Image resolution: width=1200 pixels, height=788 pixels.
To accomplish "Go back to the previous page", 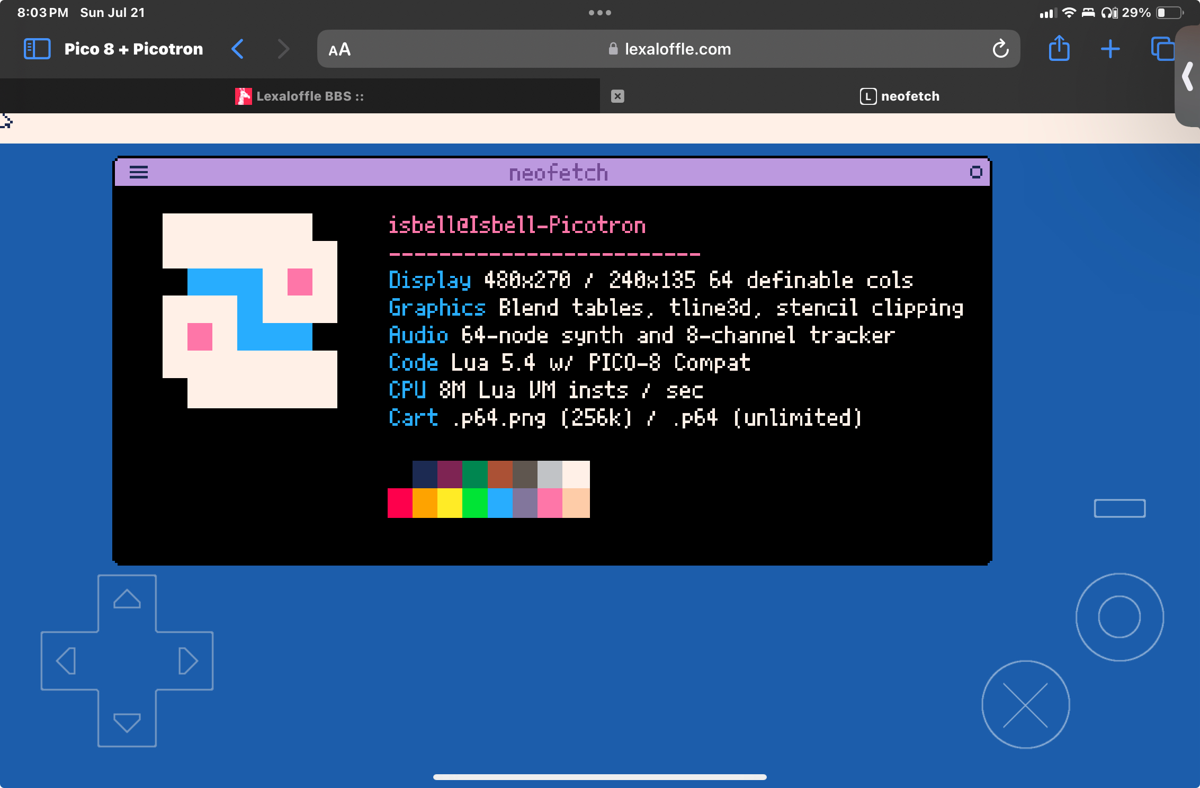I will pos(238,49).
